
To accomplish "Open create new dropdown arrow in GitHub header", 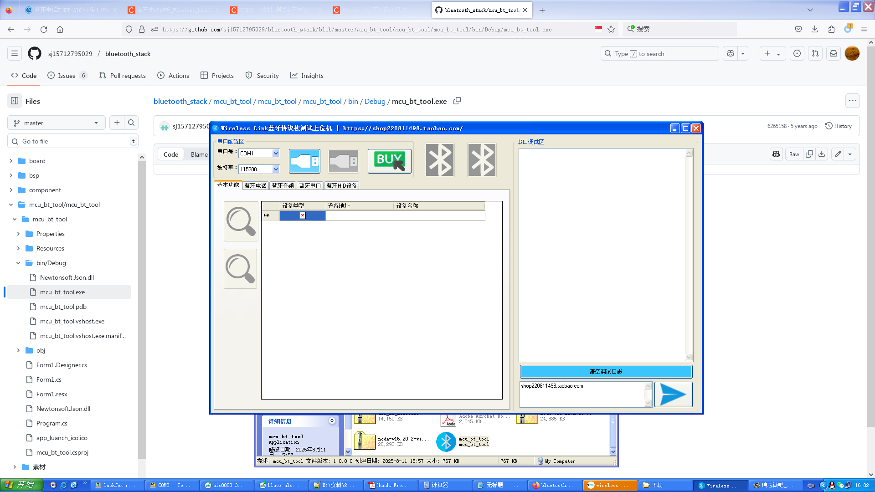I will click(778, 54).
